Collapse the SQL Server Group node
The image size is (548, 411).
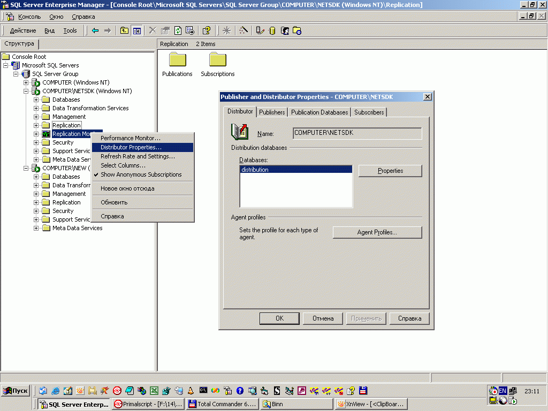pyautogui.click(x=16, y=74)
